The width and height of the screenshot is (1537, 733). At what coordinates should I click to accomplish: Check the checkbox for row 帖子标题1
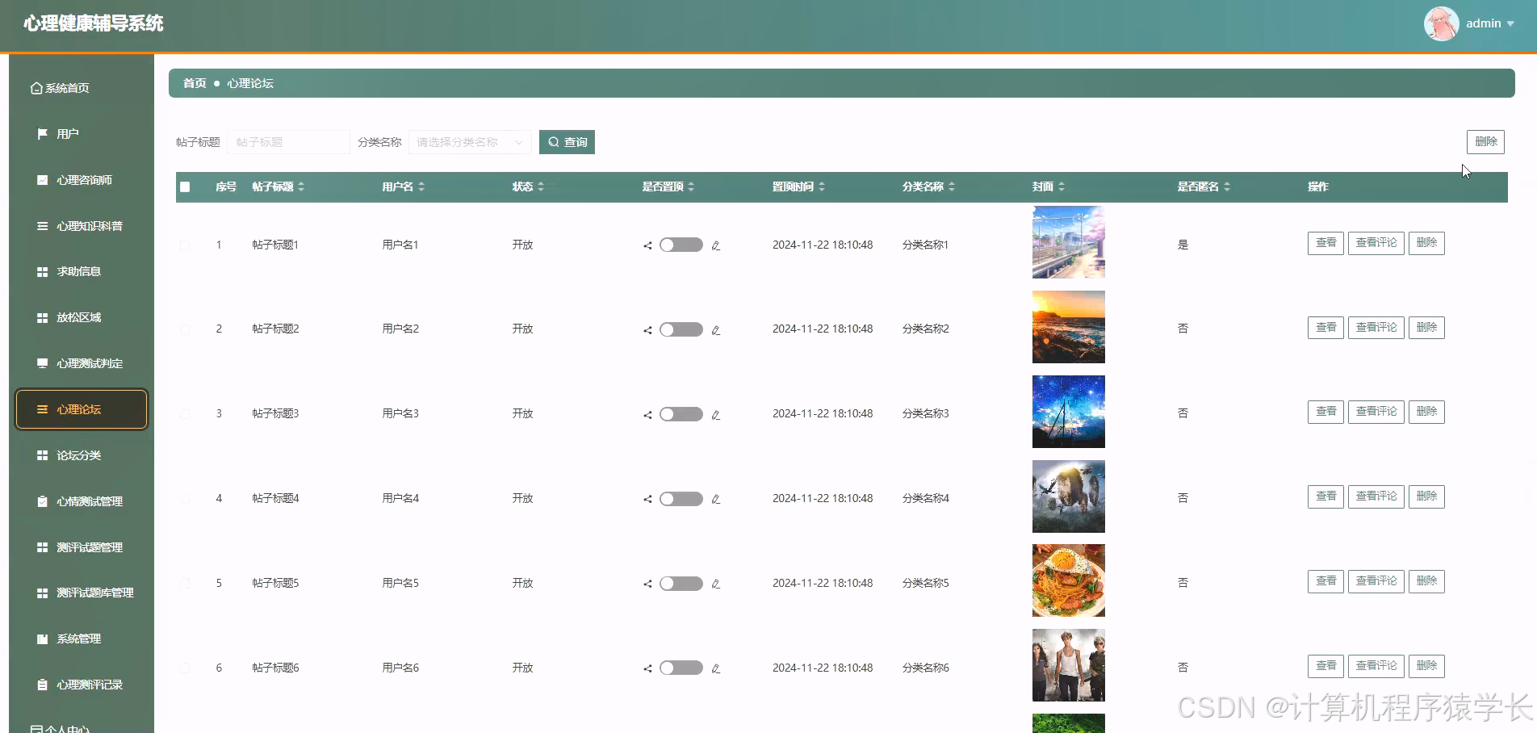coord(185,245)
